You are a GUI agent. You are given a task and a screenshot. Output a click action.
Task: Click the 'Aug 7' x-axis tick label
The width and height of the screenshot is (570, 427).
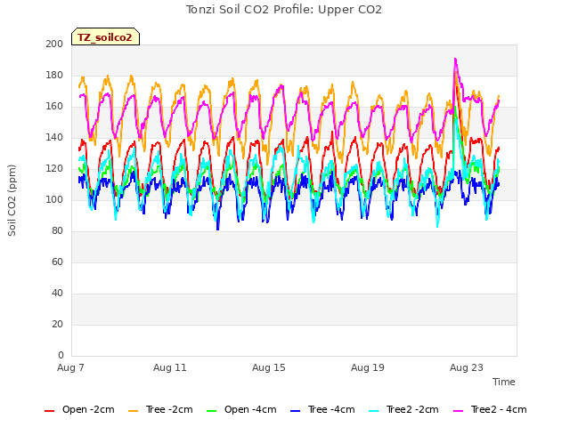point(70,367)
